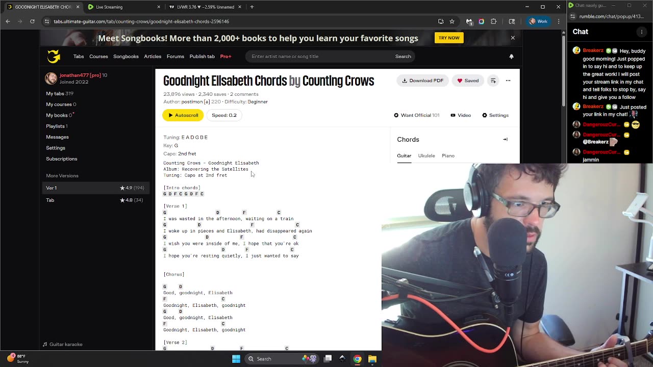Open sidebar Settings link

pos(56,148)
